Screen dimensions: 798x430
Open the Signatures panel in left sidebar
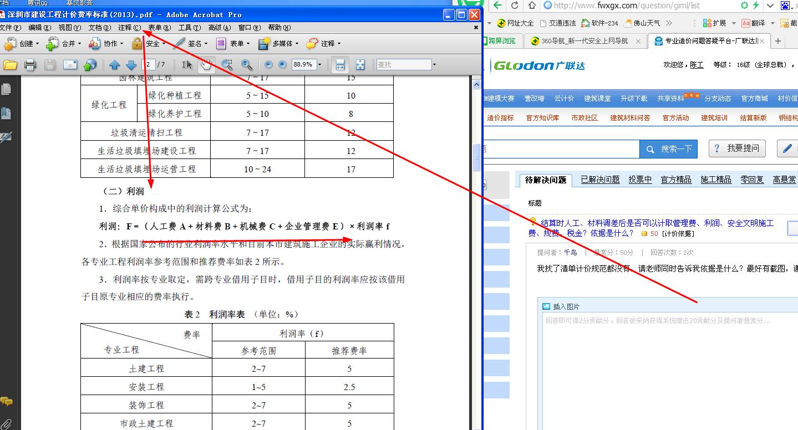pyautogui.click(x=7, y=137)
